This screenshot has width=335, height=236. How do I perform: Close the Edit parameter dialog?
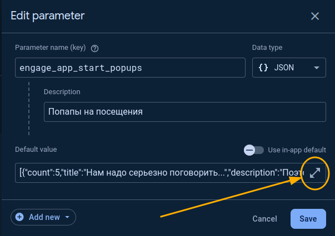point(315,16)
